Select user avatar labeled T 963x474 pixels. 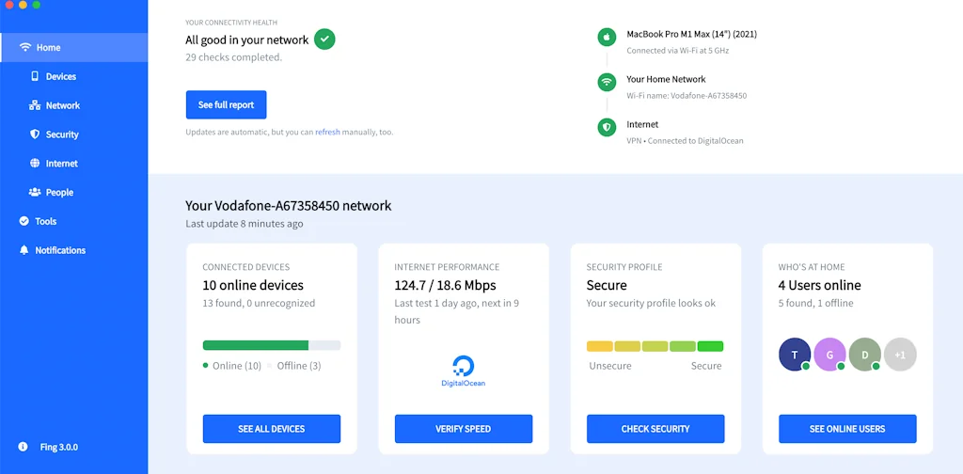point(795,355)
